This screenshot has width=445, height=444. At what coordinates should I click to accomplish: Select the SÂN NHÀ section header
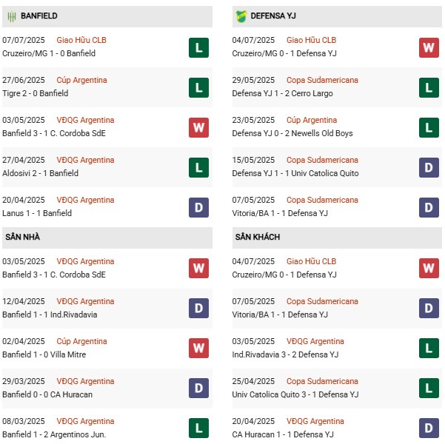(21, 237)
